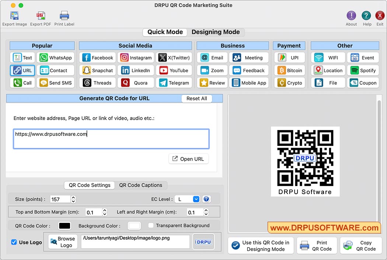
Task: Select the Print Label tool
Action: click(64, 18)
